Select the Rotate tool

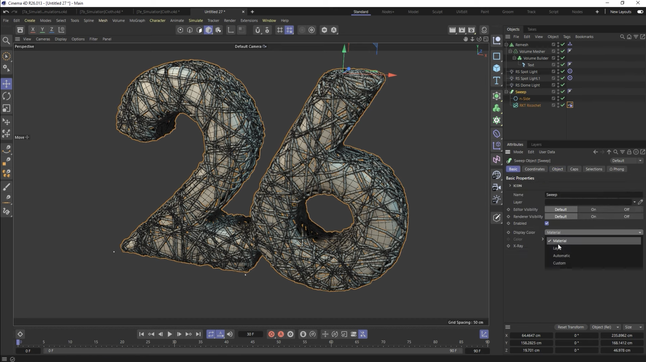(7, 96)
